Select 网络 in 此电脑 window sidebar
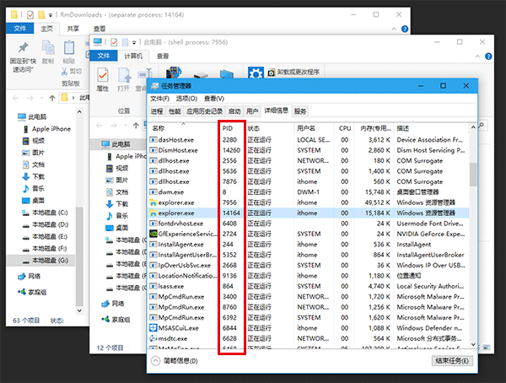 [x=113, y=304]
